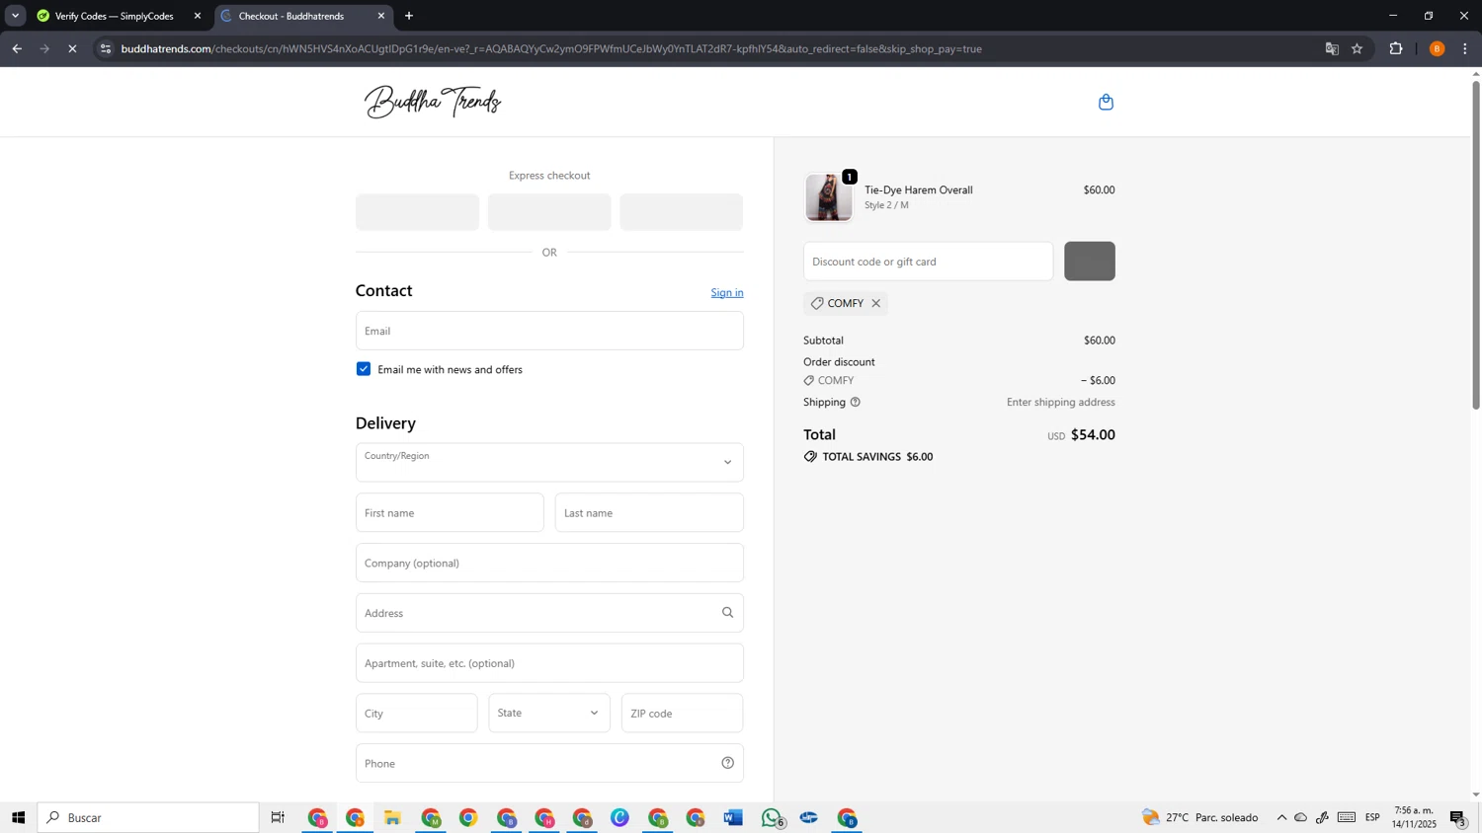Open Task View on the taskbar
This screenshot has width=1482, height=833.
[278, 817]
